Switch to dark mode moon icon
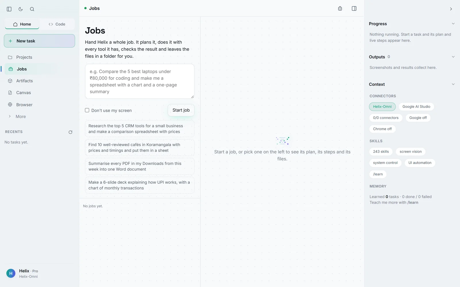This screenshot has width=460, height=287. point(20,9)
